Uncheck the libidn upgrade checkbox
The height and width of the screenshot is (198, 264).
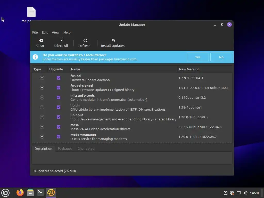tap(59, 107)
